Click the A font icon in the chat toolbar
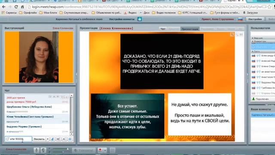The image size is (275, 155). pos(64,139)
